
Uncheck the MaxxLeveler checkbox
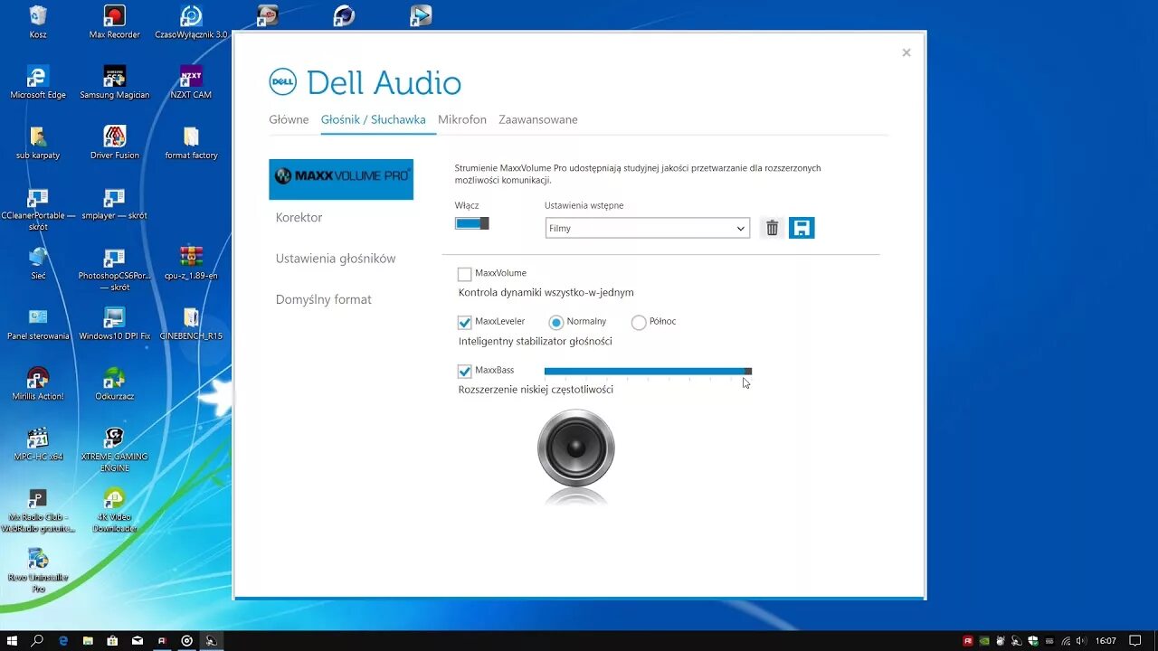coord(465,323)
